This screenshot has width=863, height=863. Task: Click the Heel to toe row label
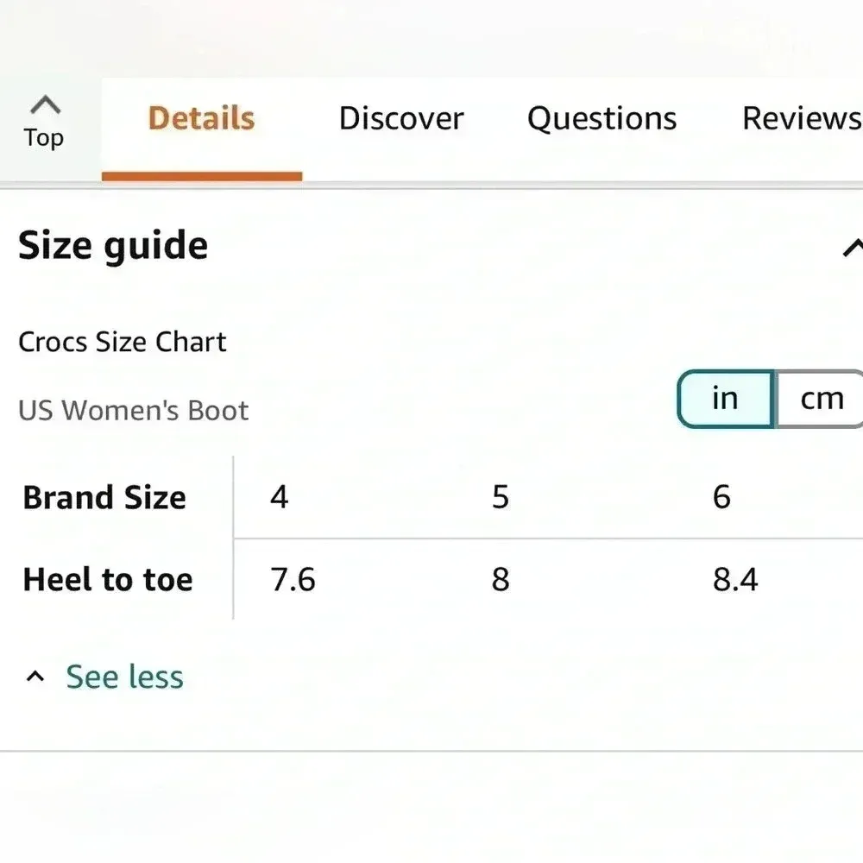pyautogui.click(x=108, y=580)
